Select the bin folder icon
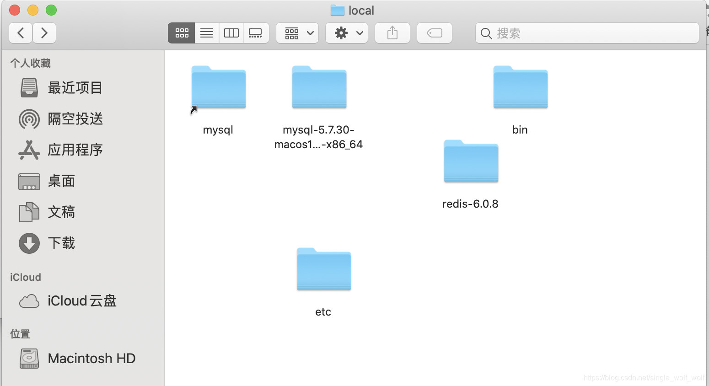 (x=521, y=87)
